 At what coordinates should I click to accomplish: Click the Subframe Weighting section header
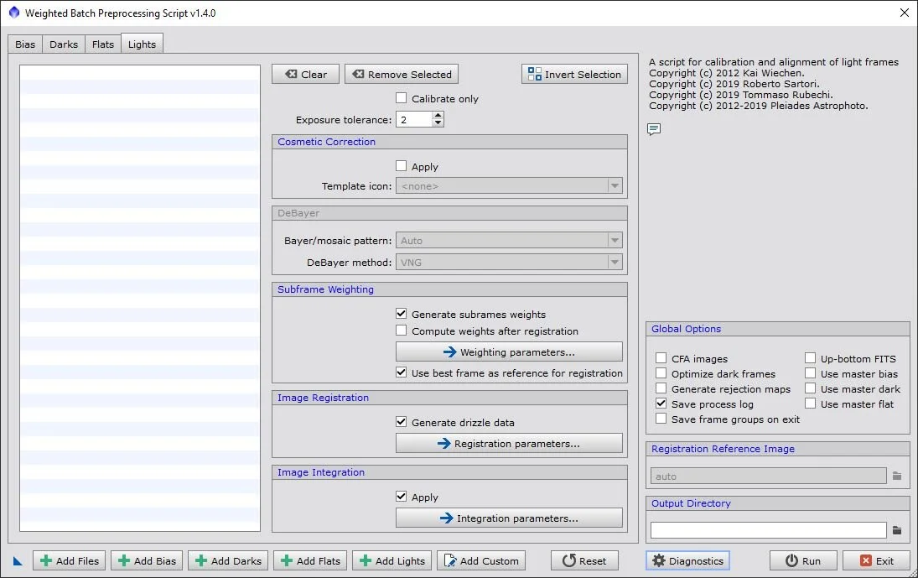coord(449,289)
